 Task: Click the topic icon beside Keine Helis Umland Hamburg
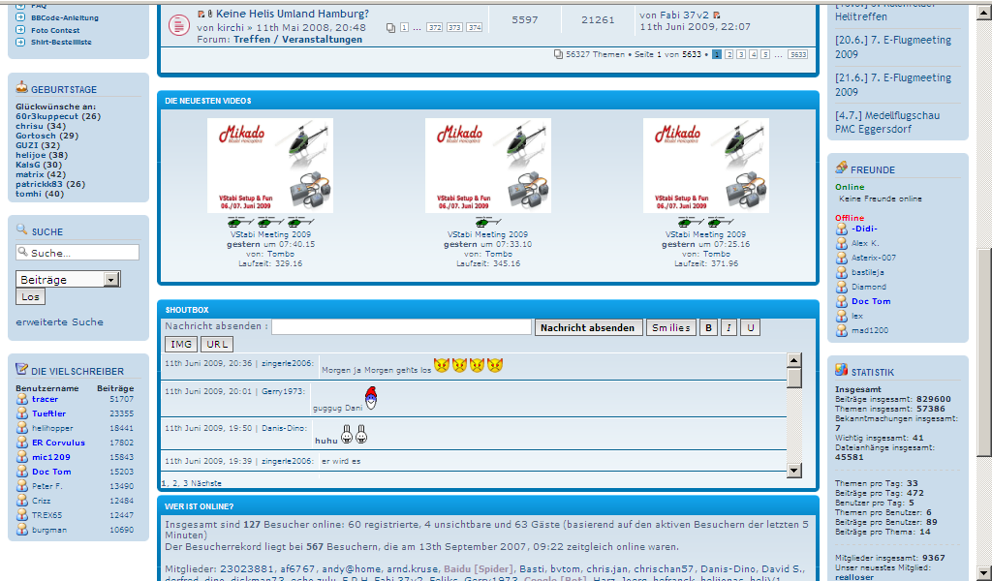click(179, 25)
